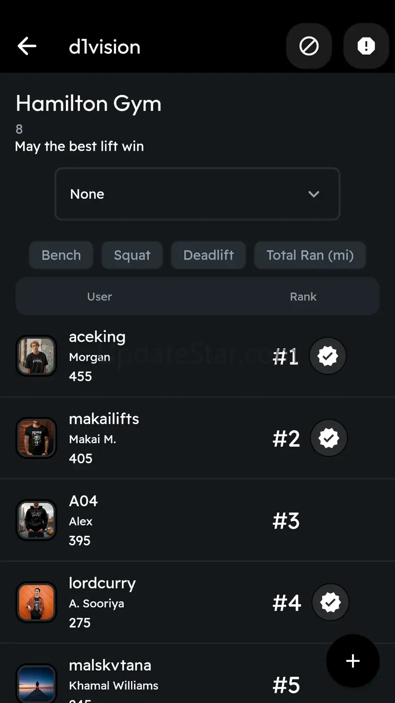Image resolution: width=395 pixels, height=703 pixels.
Task: Tap aceking's verified badge icon
Action: [328, 356]
